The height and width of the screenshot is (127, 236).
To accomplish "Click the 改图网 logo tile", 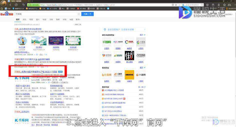I will point(141,56).
